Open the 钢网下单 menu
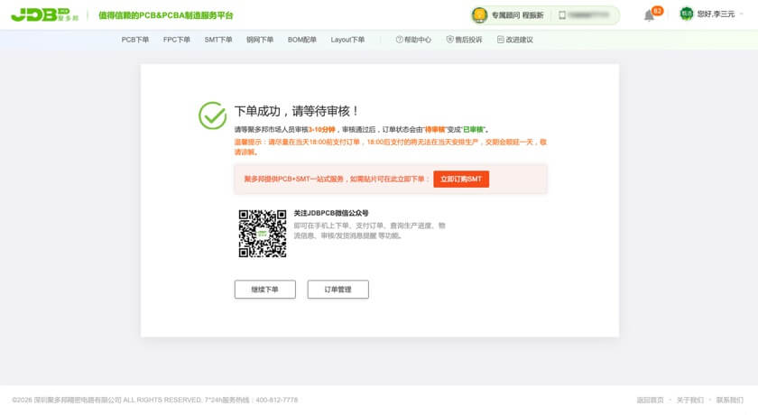This screenshot has height=415, width=758. pos(260,40)
